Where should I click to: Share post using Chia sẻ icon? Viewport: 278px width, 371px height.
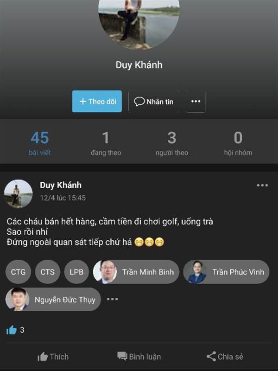pyautogui.click(x=225, y=357)
